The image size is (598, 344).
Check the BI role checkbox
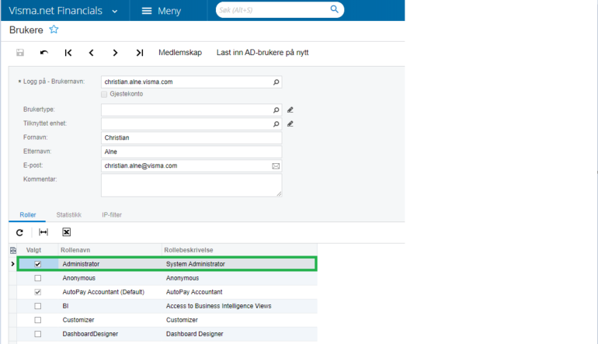38,306
